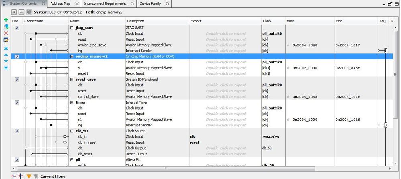This screenshot has width=401, height=179.
Task: Click the System Contents tab icon
Action: [6, 4]
